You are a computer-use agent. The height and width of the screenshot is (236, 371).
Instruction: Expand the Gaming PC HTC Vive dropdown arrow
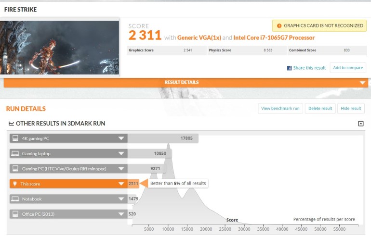121,169
